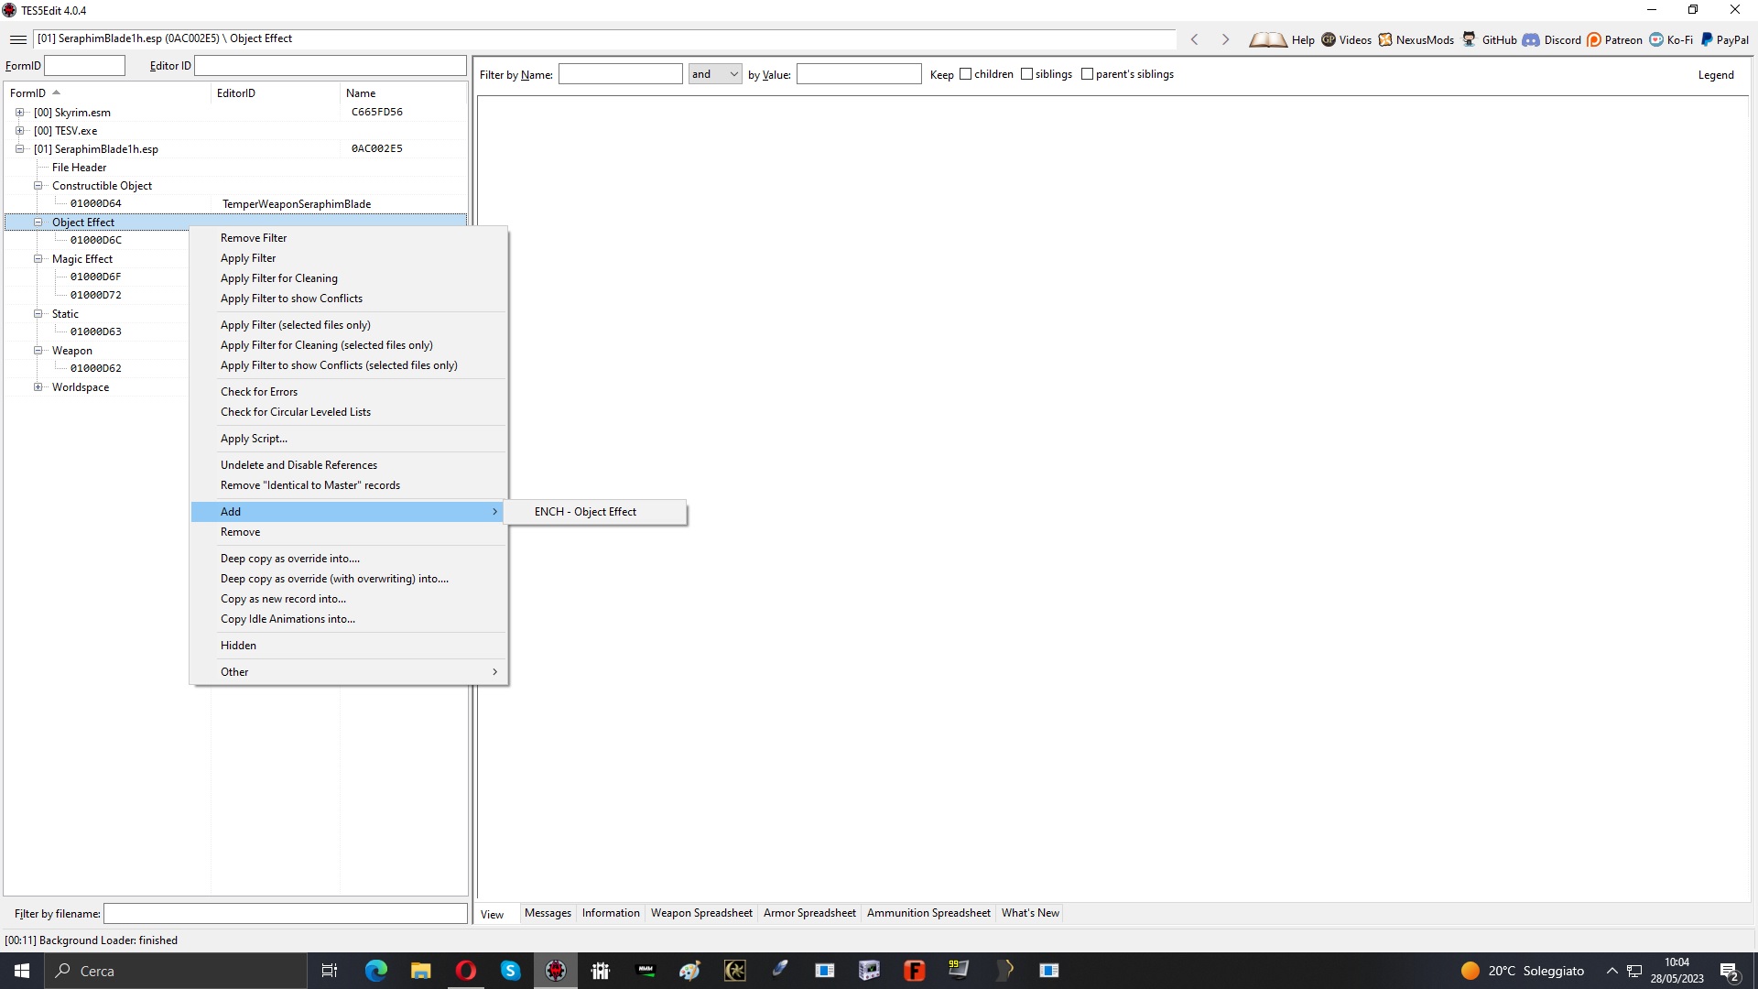Expand the Worldspace group
The height and width of the screenshot is (989, 1758).
pyautogui.click(x=38, y=387)
